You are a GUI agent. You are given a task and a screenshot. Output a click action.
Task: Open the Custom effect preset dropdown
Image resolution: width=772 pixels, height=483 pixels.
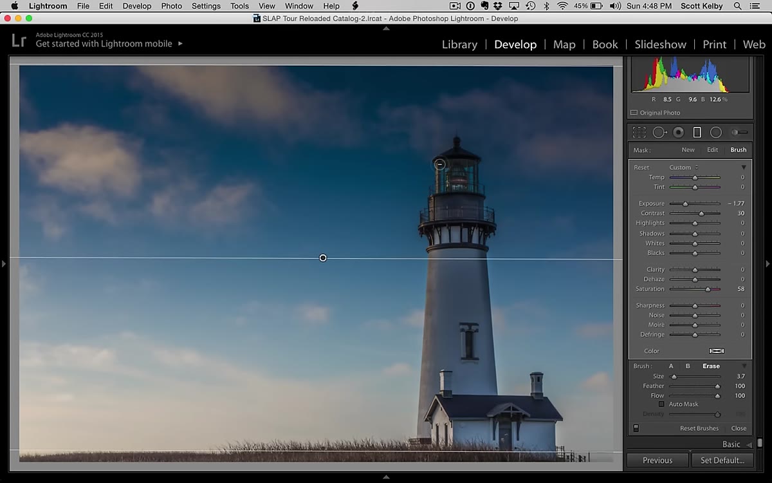pos(683,167)
